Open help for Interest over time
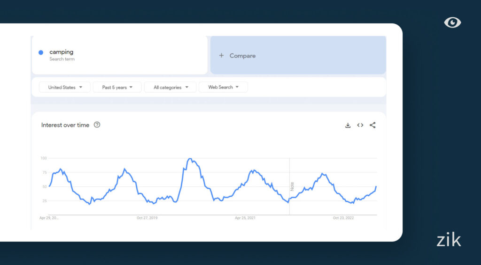 click(97, 125)
